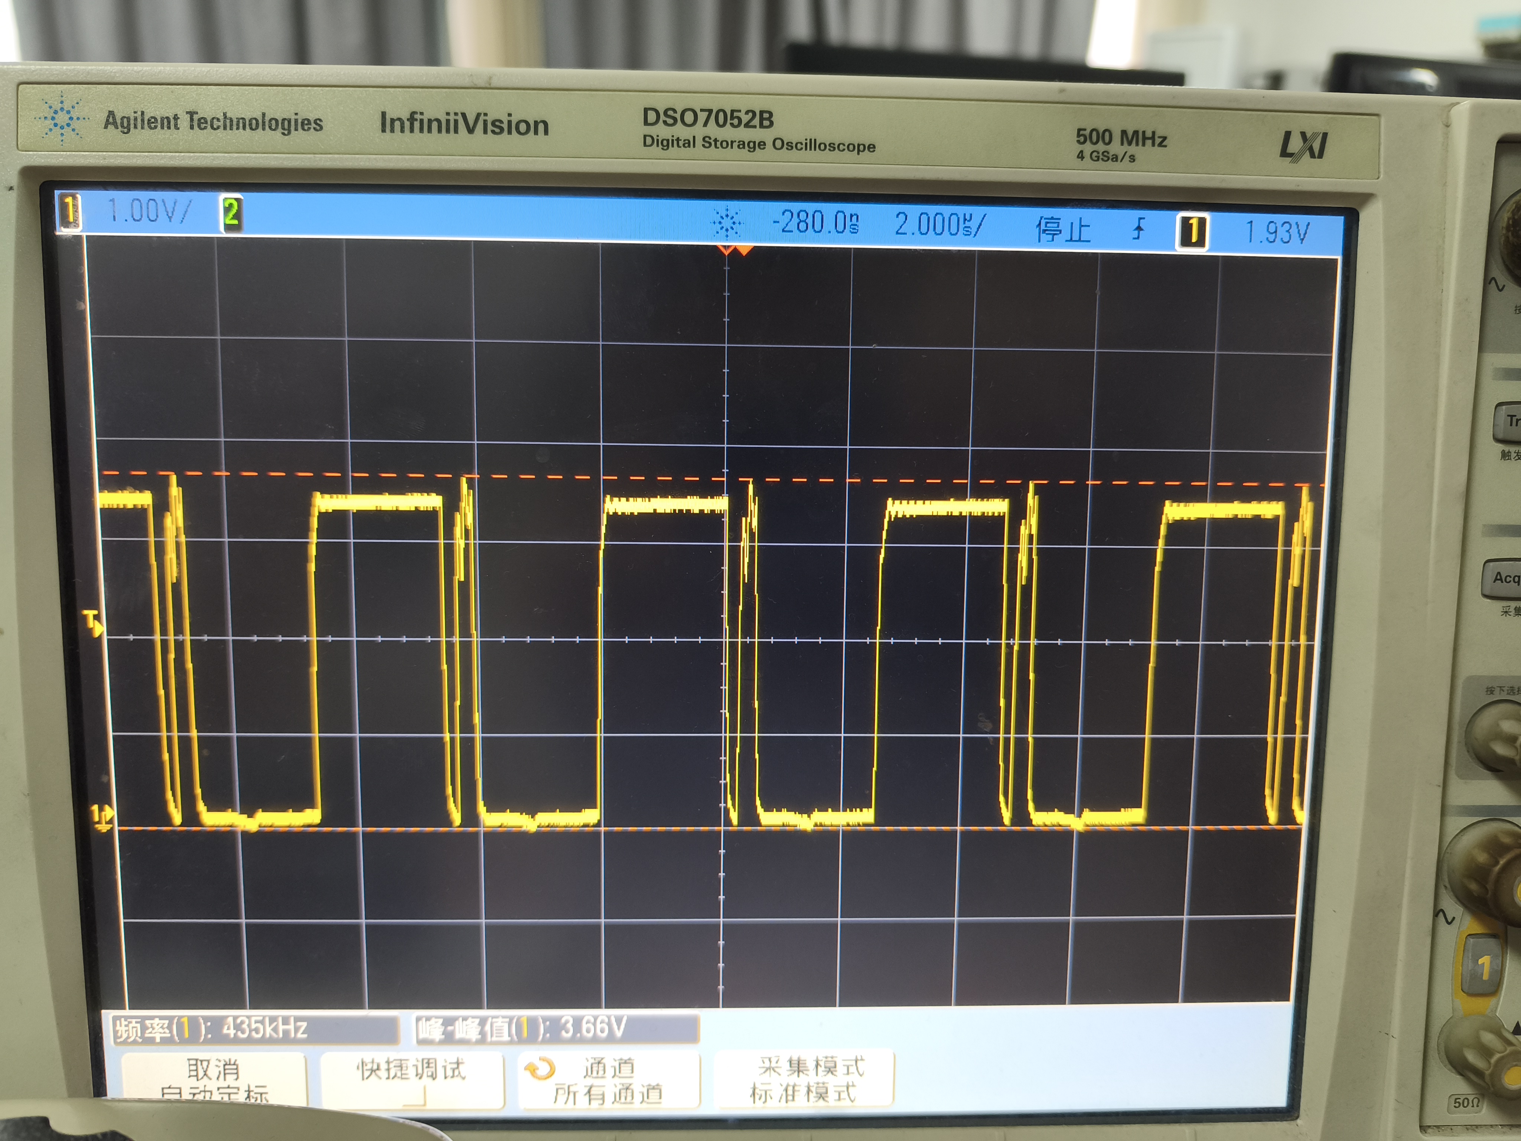Select the 通道 所有通道 softkey

click(x=609, y=1080)
